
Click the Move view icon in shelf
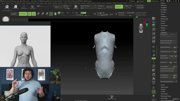pos(154,70)
